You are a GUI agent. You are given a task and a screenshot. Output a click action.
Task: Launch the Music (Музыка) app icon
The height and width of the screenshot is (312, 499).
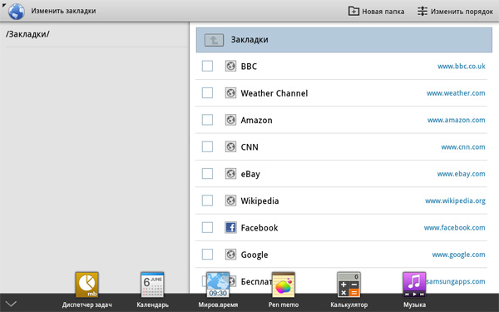(x=414, y=285)
